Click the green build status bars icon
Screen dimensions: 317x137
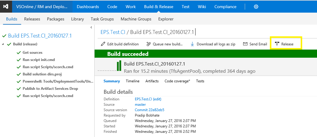(x=119, y=66)
